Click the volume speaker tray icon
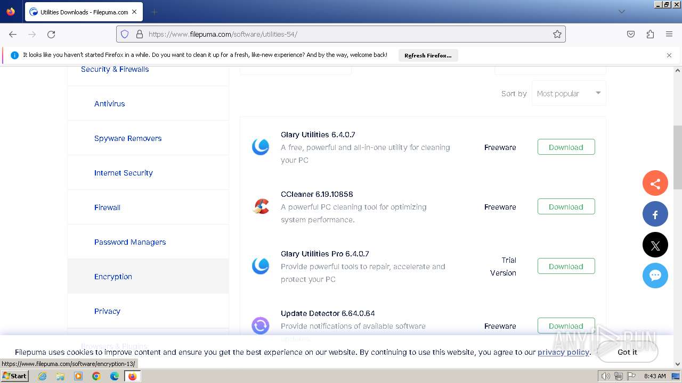 [x=606, y=376]
